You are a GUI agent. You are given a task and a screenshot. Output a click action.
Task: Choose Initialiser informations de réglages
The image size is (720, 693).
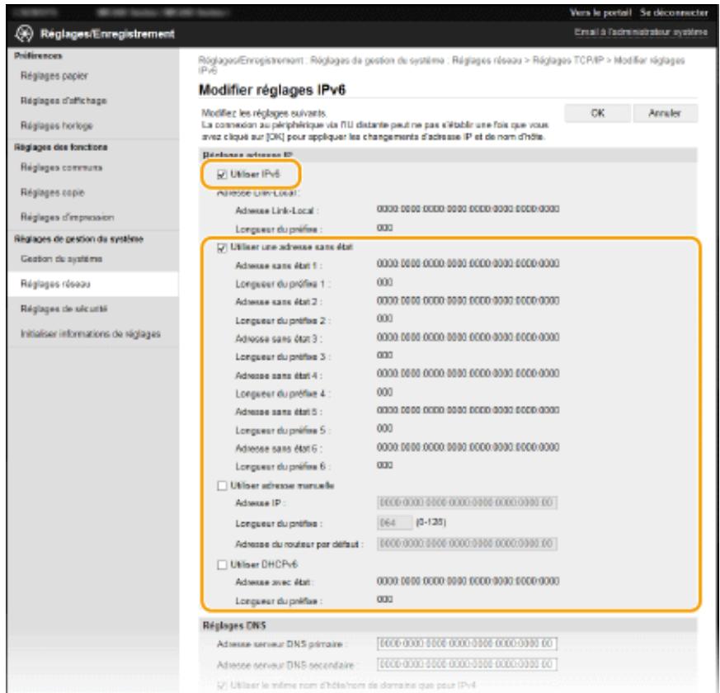(x=91, y=334)
